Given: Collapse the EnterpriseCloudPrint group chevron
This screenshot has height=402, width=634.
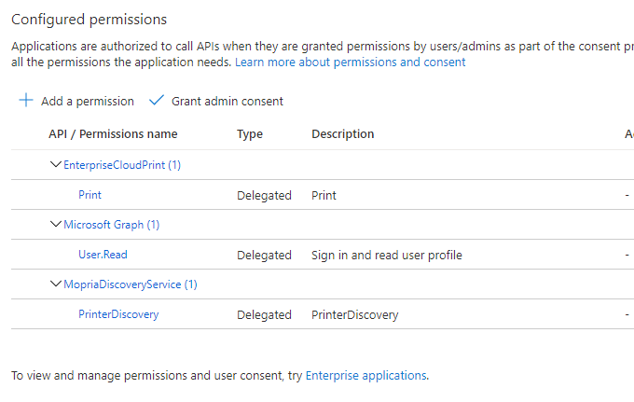Looking at the screenshot, I should coord(56,165).
